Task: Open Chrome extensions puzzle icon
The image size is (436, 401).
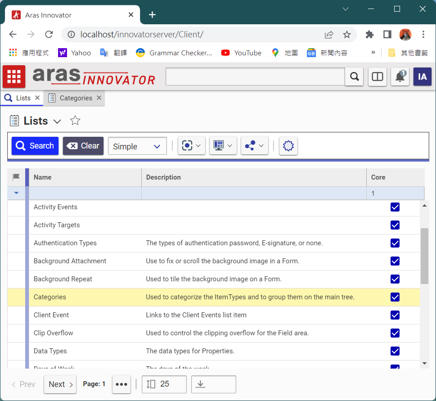Action: pyautogui.click(x=369, y=35)
